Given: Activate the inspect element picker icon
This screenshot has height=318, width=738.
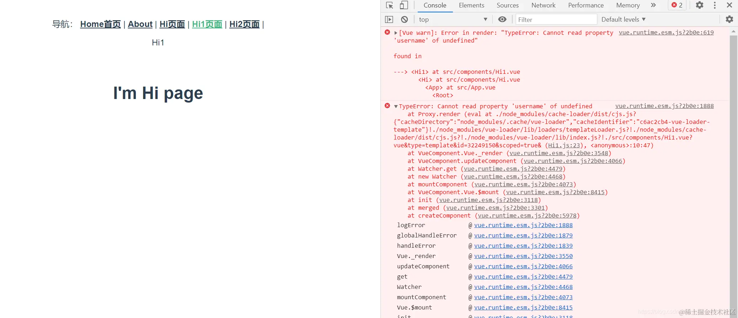Looking at the screenshot, I should 390,5.
